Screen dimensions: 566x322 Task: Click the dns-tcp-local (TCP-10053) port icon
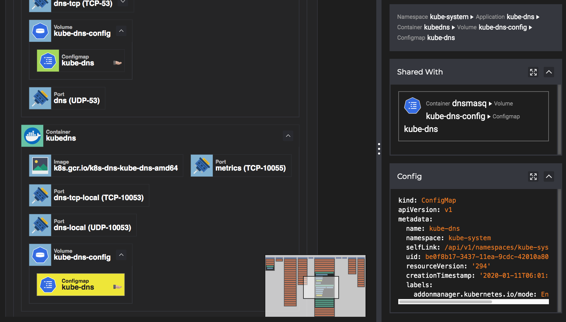tap(40, 195)
